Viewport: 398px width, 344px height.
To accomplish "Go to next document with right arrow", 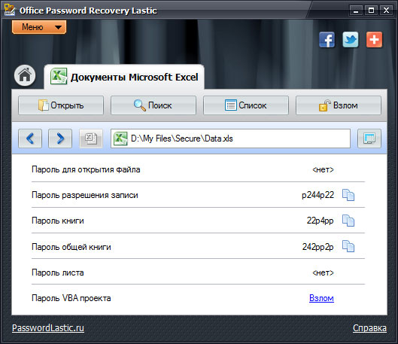I will 60,139.
